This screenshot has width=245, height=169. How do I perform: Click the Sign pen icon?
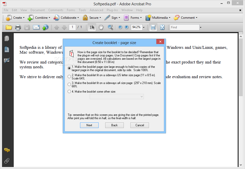[x=107, y=18]
